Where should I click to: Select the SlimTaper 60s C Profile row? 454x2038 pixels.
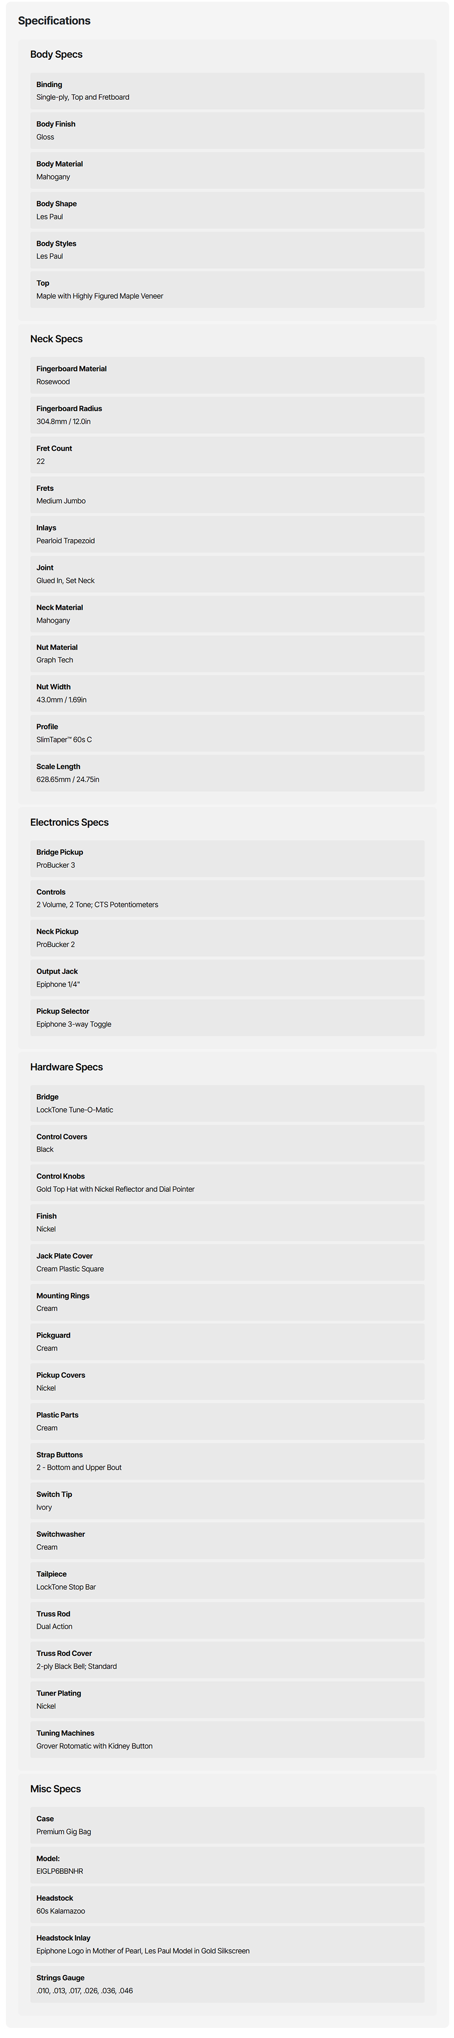click(x=227, y=733)
